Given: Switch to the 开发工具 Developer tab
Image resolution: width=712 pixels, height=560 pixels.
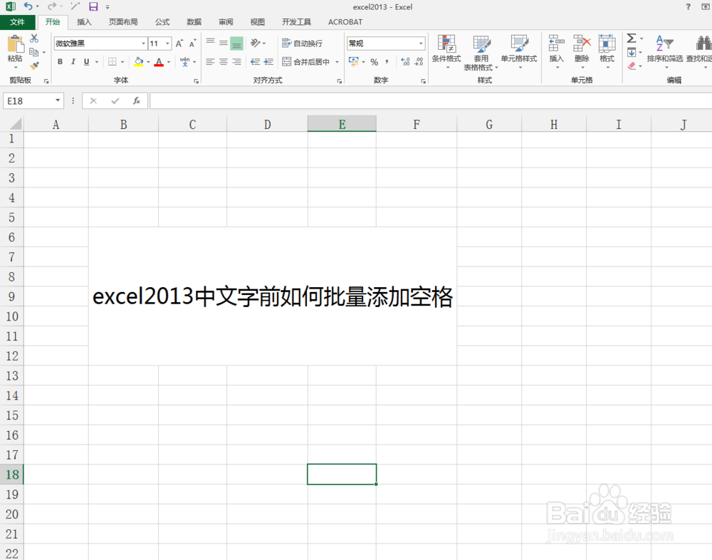Looking at the screenshot, I should point(296,22).
